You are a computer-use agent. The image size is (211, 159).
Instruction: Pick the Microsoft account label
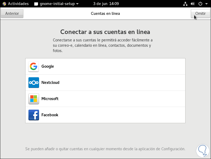tap(50, 99)
